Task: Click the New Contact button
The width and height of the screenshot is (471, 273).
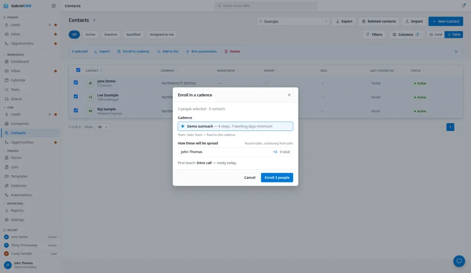Action: pyautogui.click(x=446, y=21)
